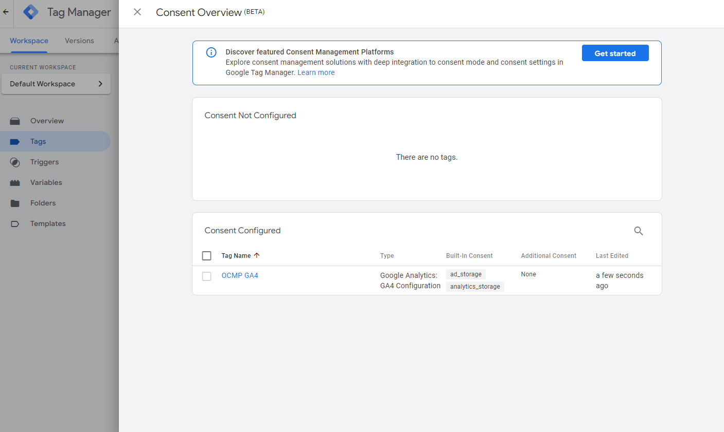Switch to the Versions tab
724x432 pixels.
[x=79, y=41]
